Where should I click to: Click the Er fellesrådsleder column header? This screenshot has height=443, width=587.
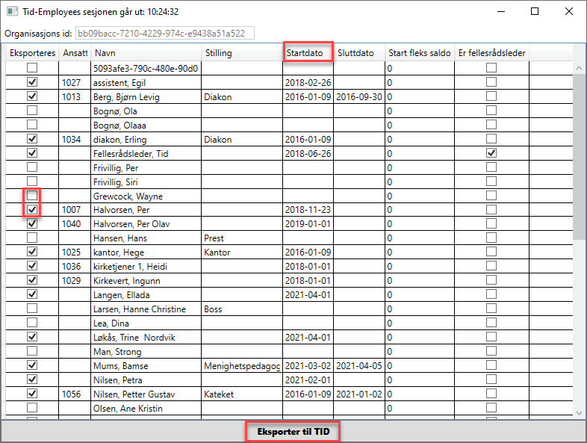(492, 53)
